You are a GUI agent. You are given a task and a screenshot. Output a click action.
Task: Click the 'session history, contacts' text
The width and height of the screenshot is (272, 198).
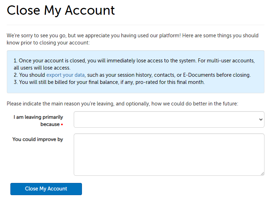136,75
